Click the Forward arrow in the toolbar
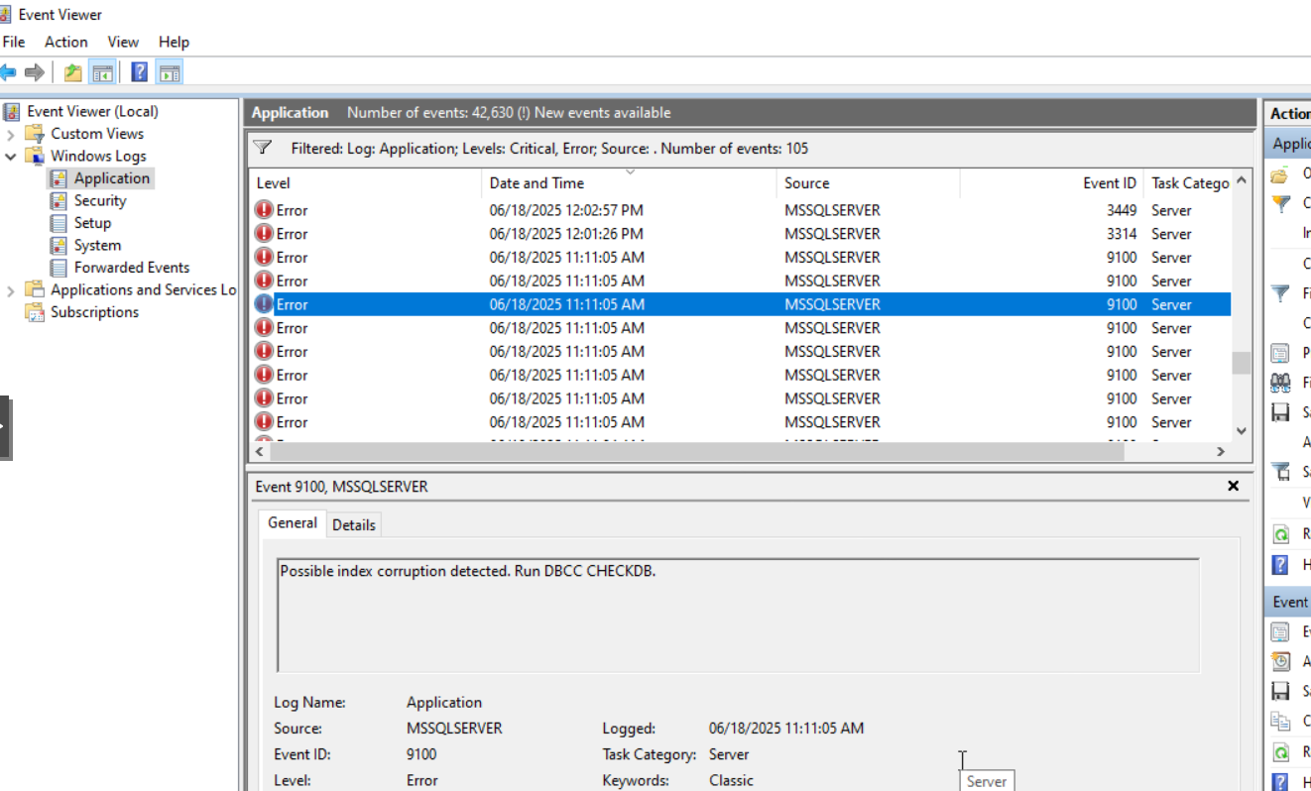 click(35, 72)
